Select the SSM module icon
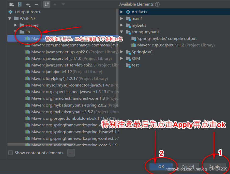Image resolution: width=230 pixels, height=174 pixels. (128, 59)
